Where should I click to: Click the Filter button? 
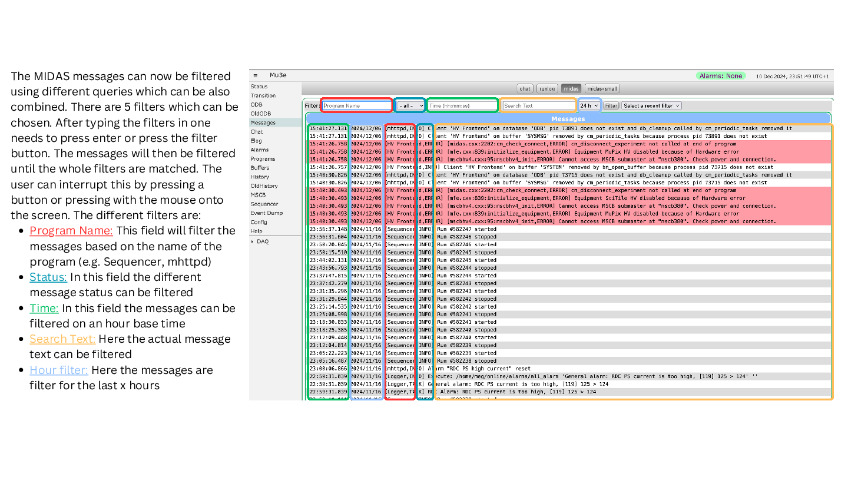(611, 105)
